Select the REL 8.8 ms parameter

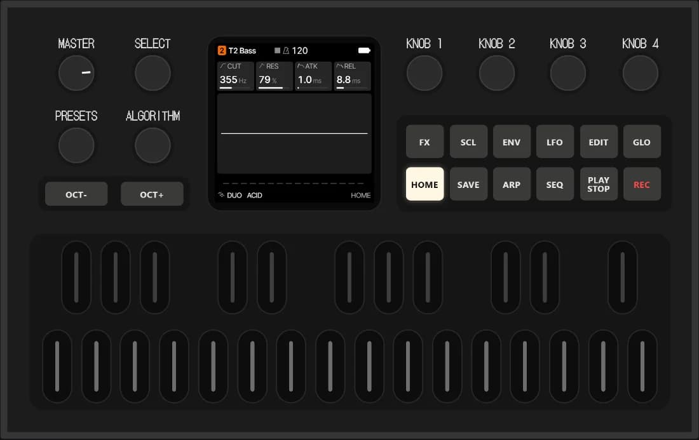[x=352, y=76]
